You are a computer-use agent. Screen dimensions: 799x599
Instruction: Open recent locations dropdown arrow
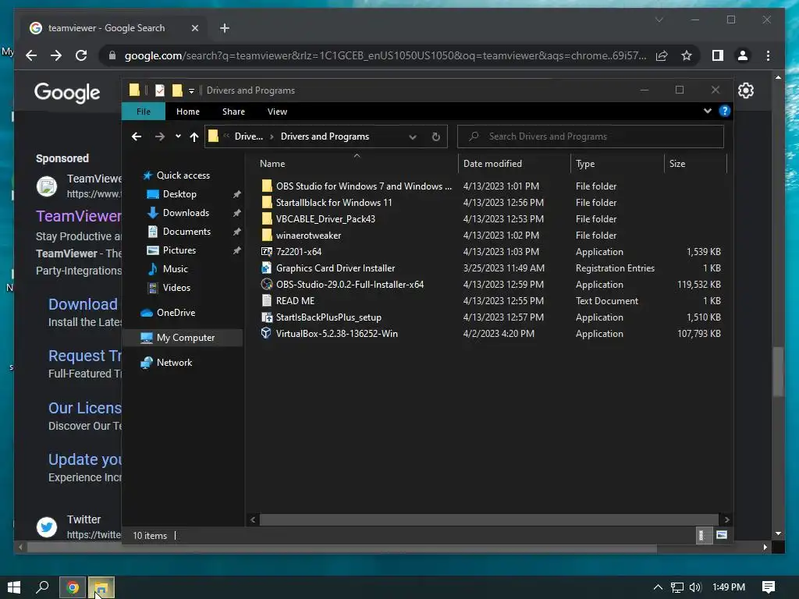(178, 136)
